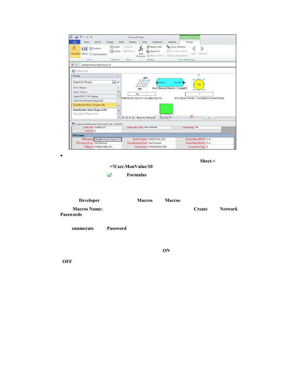
Task: Click the Search for Shapes field
Action: pos(92,82)
